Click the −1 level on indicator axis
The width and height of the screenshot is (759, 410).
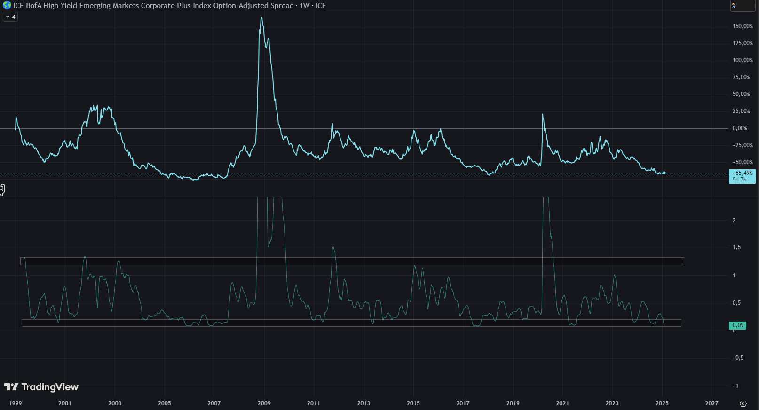735,386
